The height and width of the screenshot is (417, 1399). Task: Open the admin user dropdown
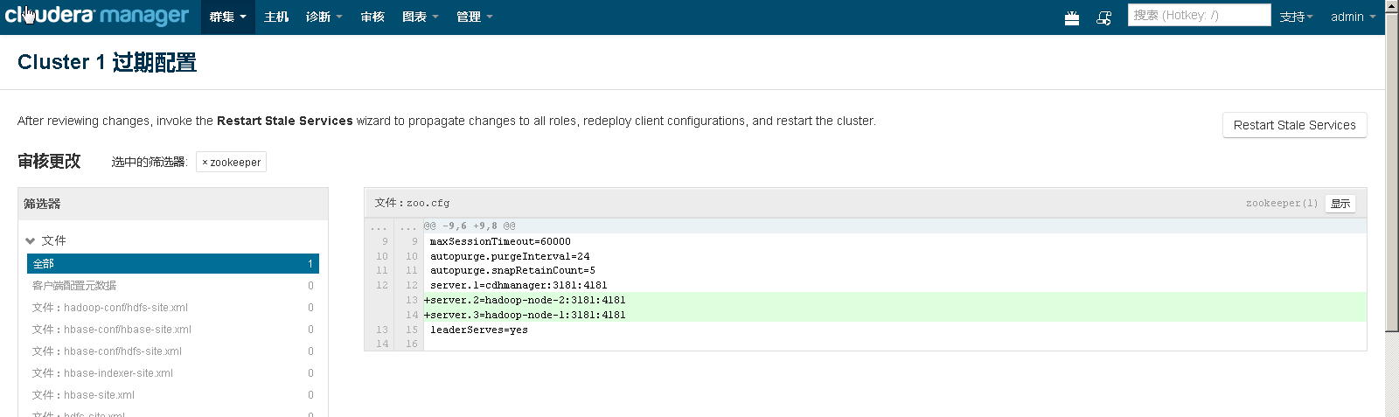[1352, 17]
